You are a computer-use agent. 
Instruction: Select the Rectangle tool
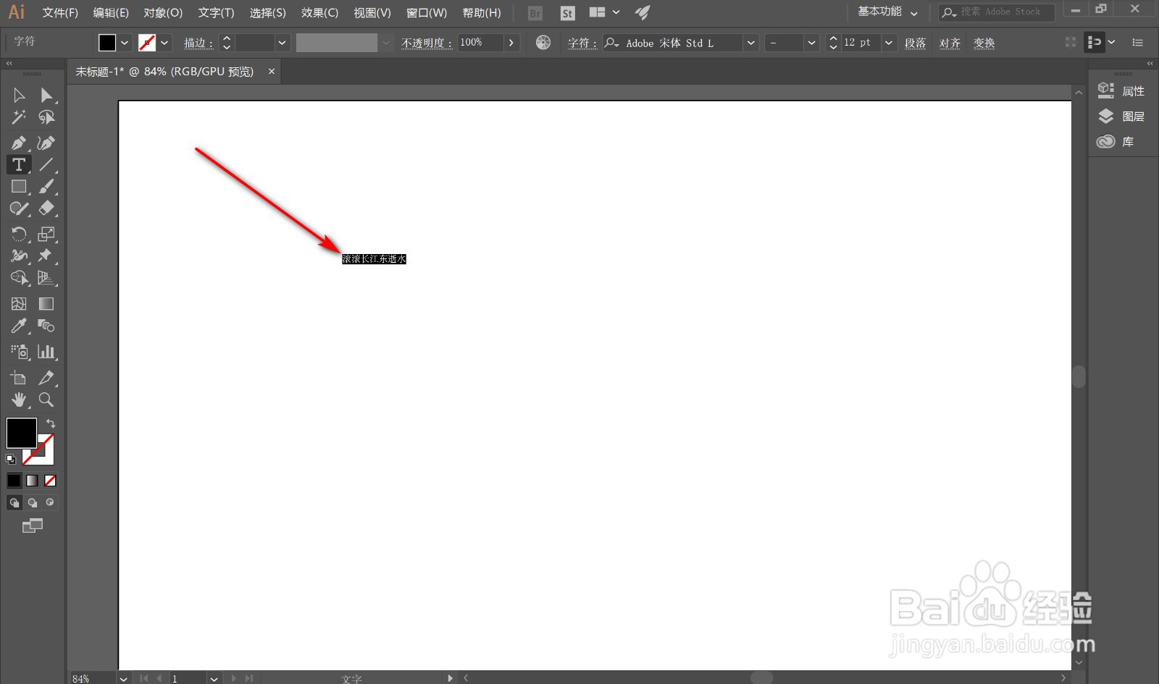19,187
